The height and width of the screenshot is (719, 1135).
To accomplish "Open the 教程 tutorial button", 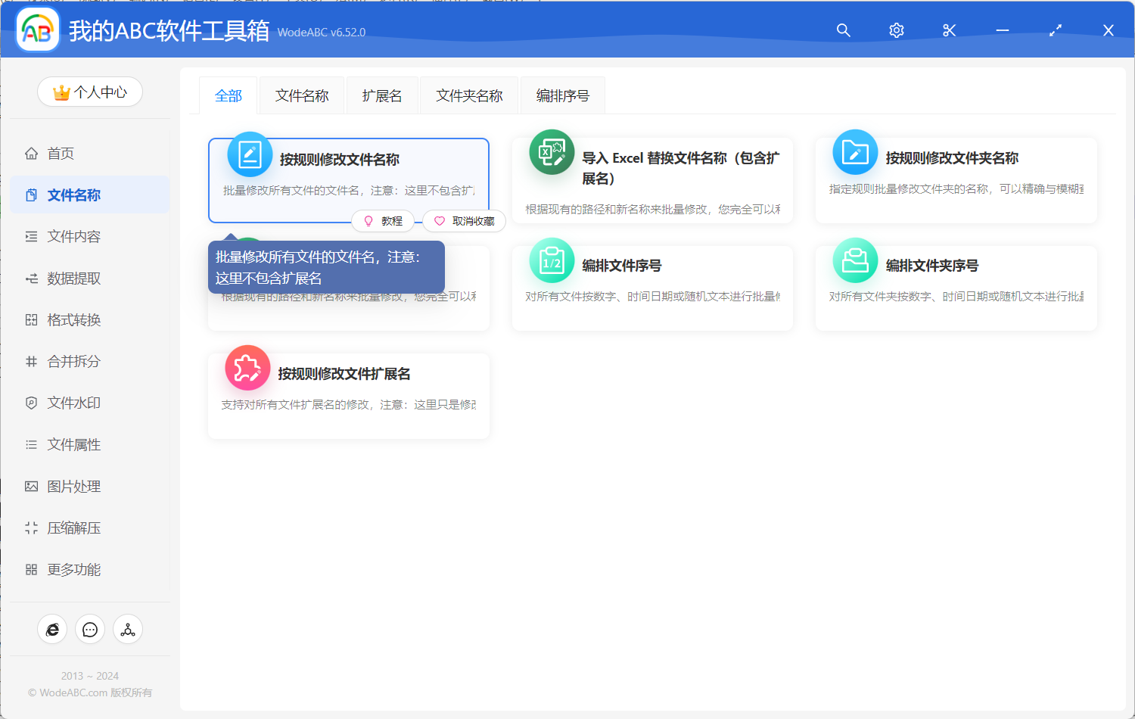I will 383,220.
